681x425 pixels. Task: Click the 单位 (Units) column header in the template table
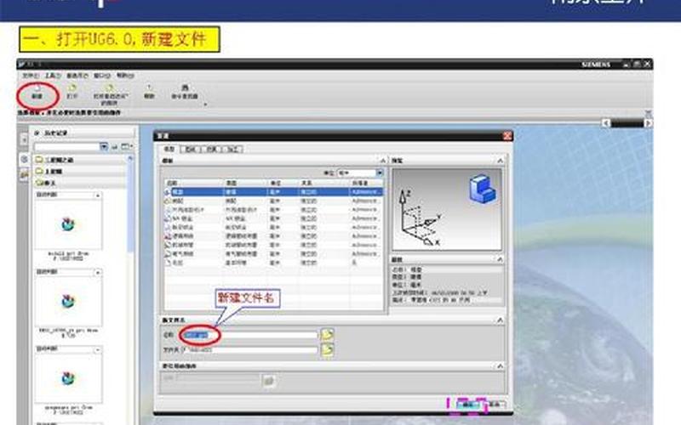tap(283, 183)
